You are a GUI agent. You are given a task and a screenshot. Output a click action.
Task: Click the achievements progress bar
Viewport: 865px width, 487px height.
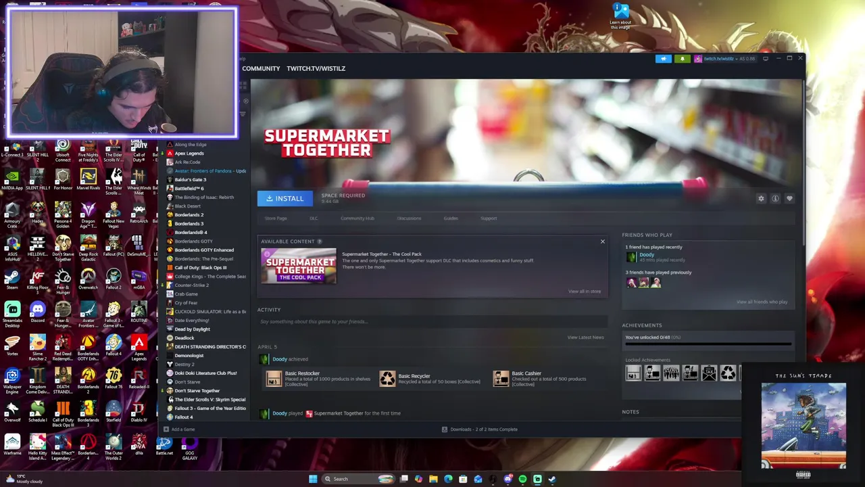tap(708, 344)
